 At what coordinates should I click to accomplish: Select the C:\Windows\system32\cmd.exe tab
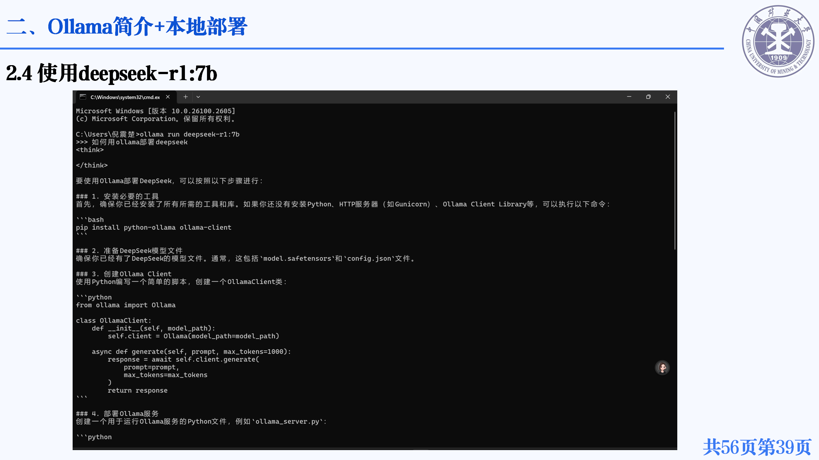[125, 97]
